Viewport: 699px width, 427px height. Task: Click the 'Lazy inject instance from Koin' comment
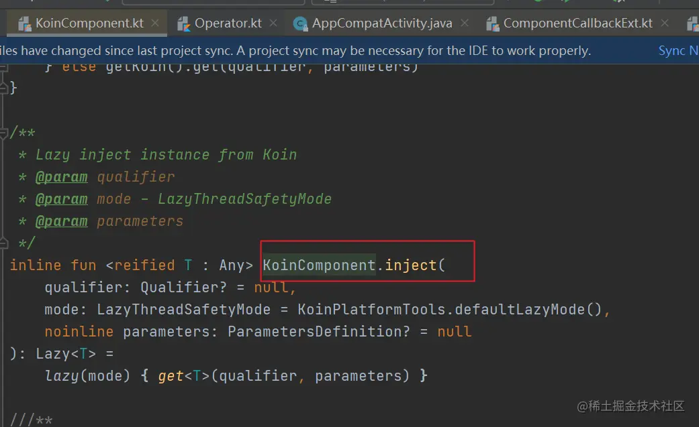point(166,154)
